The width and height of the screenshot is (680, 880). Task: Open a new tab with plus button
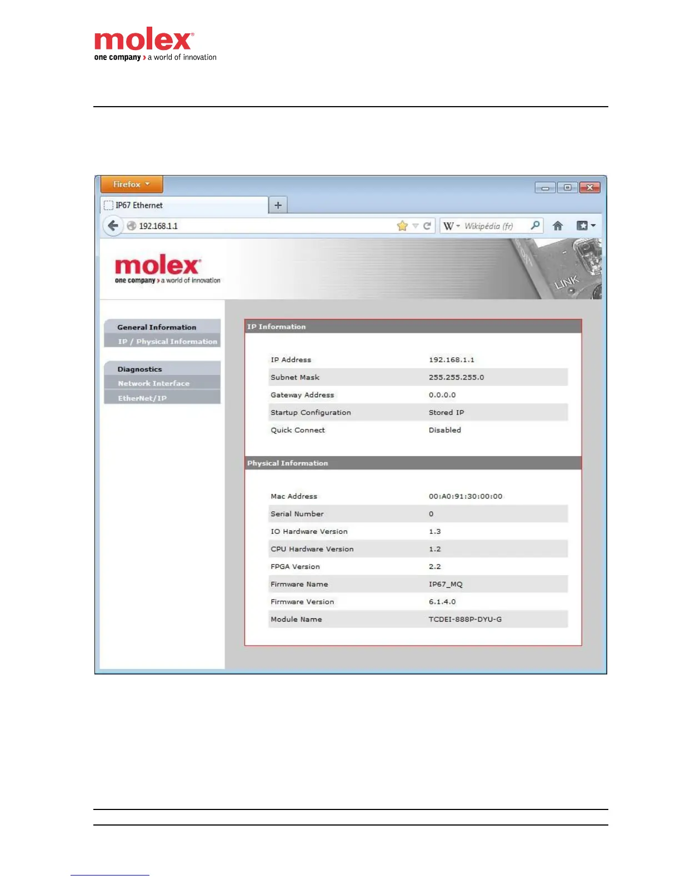(x=278, y=205)
